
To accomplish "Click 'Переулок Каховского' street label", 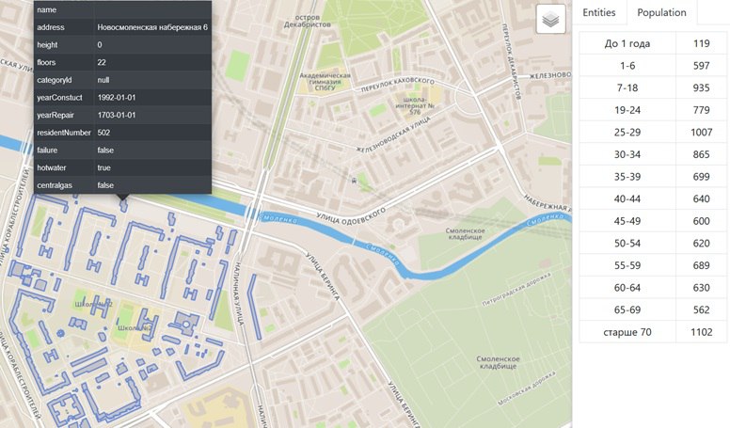I will pos(396,82).
